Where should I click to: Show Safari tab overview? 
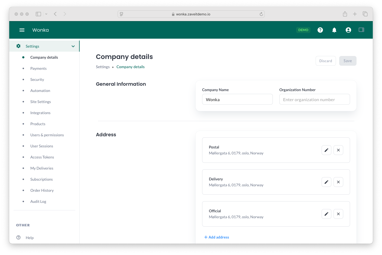click(x=365, y=14)
